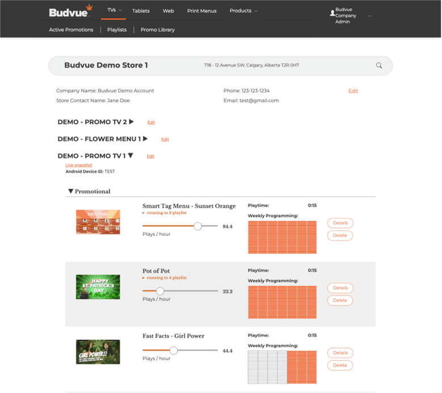
Task: Expand DEMO - FLOWER MENU 1 section
Action: coord(145,138)
